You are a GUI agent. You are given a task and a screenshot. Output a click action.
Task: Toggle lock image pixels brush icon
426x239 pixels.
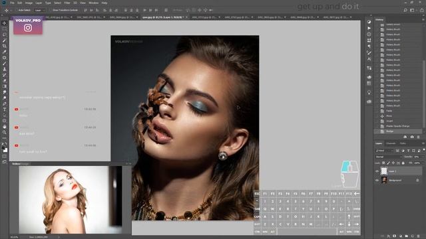pyautogui.click(x=388, y=163)
